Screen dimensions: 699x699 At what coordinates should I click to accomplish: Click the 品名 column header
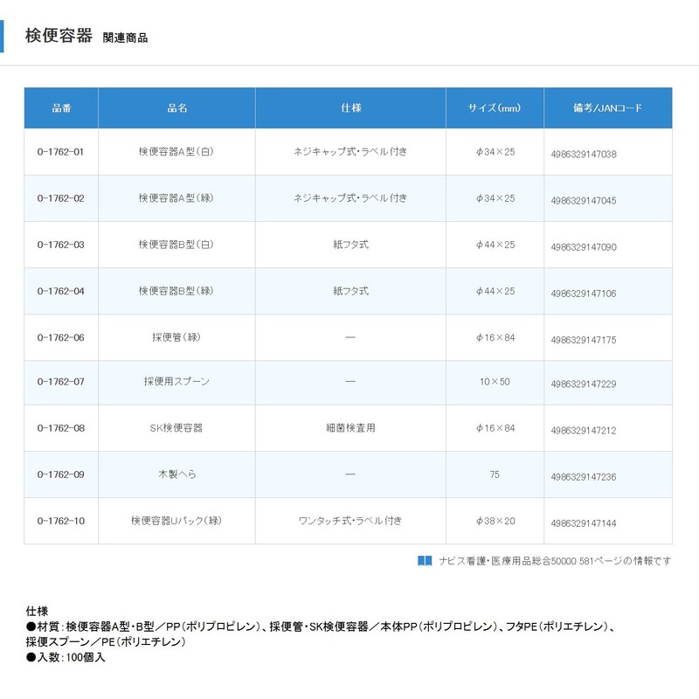176,108
